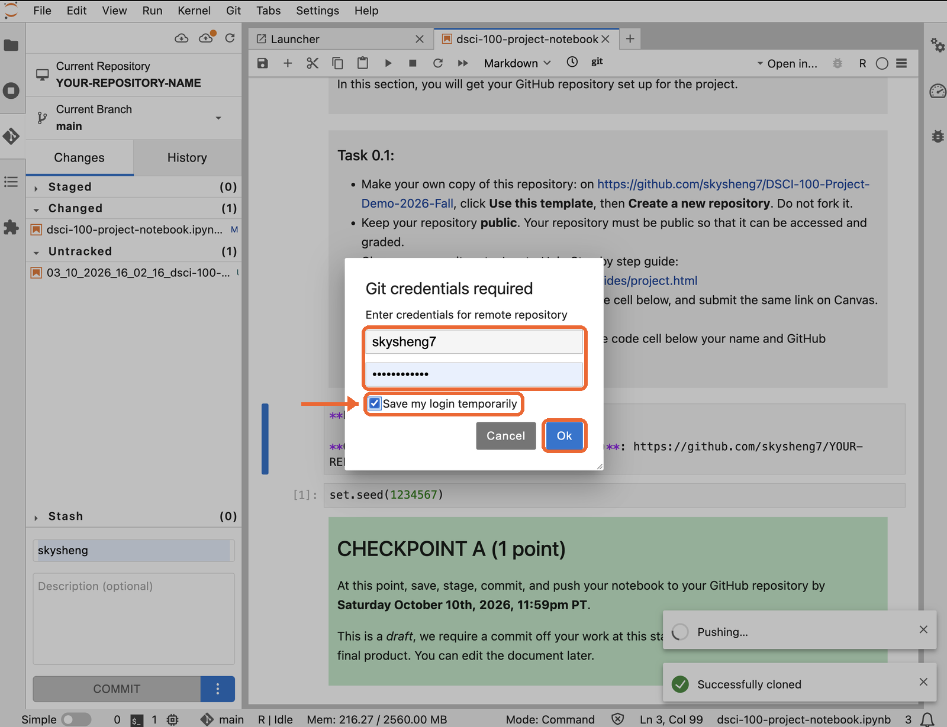Open Property Inspector gears icon
Viewport: 947px width, 727px height.
(938, 45)
